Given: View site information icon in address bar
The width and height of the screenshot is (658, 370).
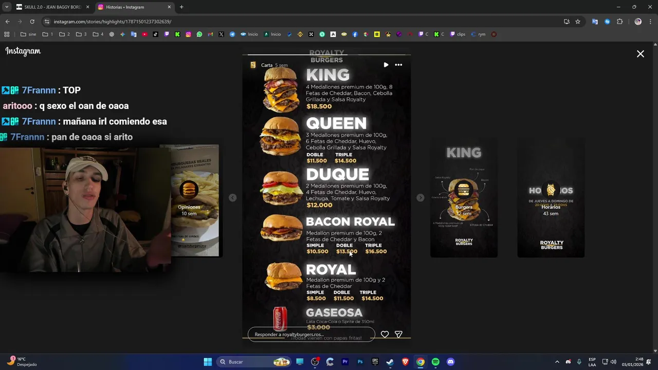Looking at the screenshot, I should click(47, 22).
